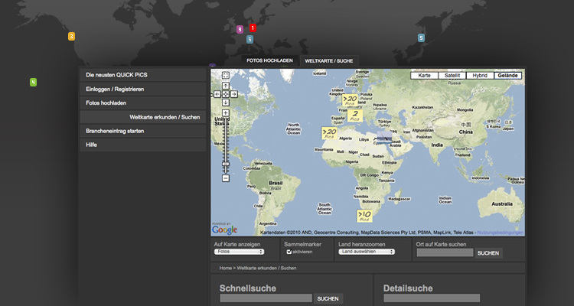
Task: Open Hilfe in the sidebar menu
Action: click(143, 145)
